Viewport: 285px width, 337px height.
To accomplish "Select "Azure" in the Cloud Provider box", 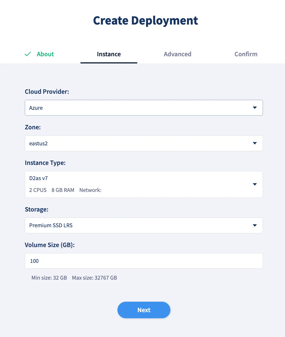I will click(x=36, y=108).
